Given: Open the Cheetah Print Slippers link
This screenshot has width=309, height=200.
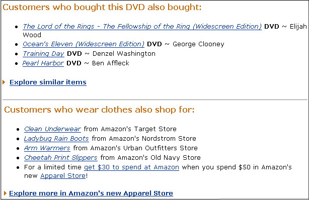Looking at the screenshot, I should point(61,157).
